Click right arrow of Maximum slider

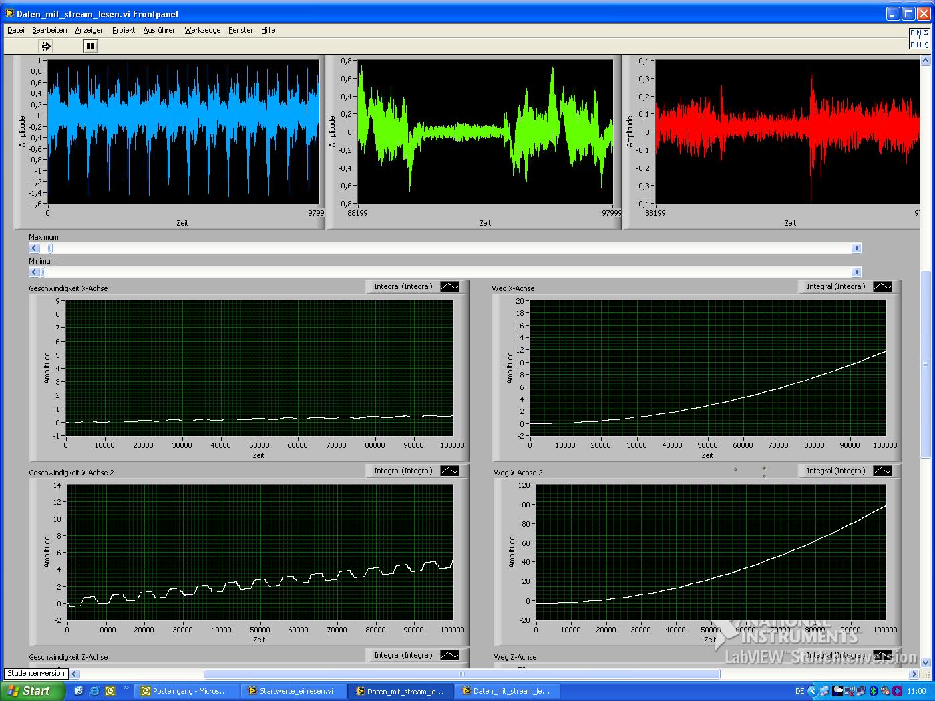(856, 248)
